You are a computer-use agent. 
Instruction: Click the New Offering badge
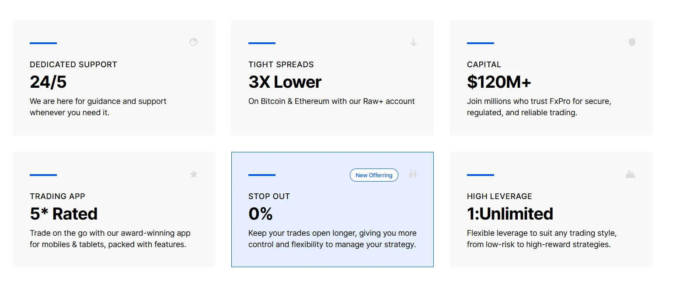[374, 175]
